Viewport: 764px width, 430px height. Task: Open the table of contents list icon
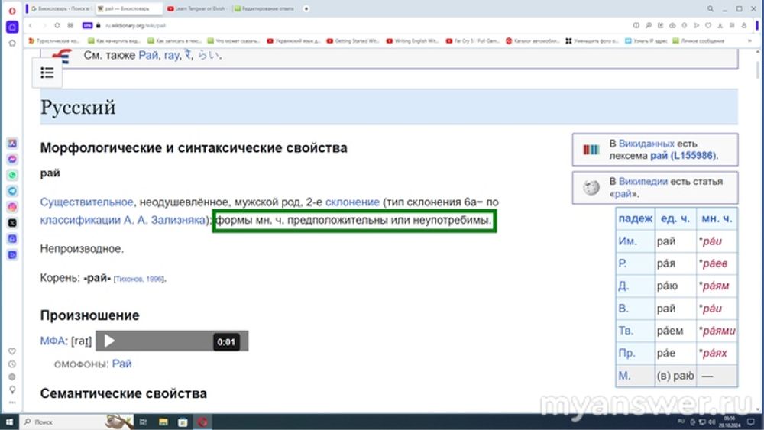tap(47, 73)
